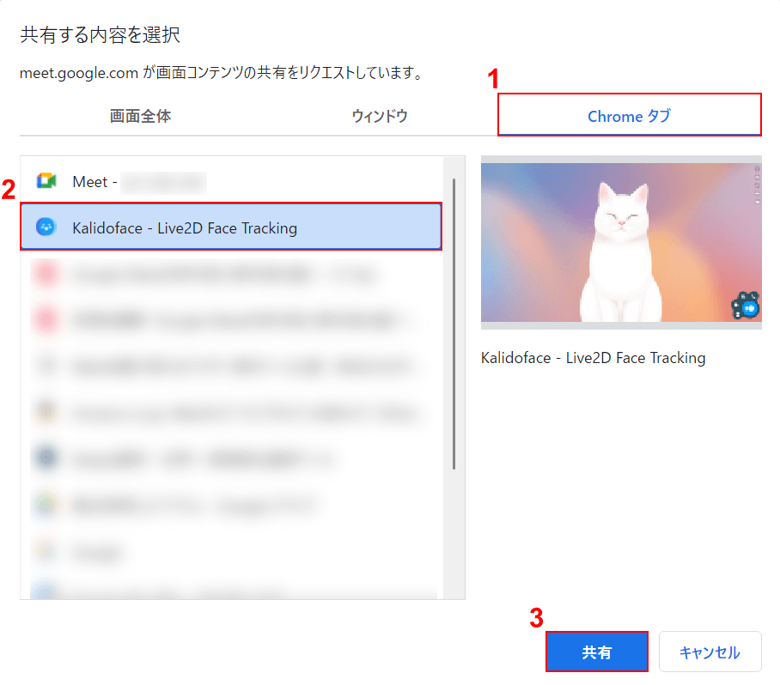The image size is (780, 685).
Task: Click the Kalidoface badge in the preview corner
Action: [746, 306]
